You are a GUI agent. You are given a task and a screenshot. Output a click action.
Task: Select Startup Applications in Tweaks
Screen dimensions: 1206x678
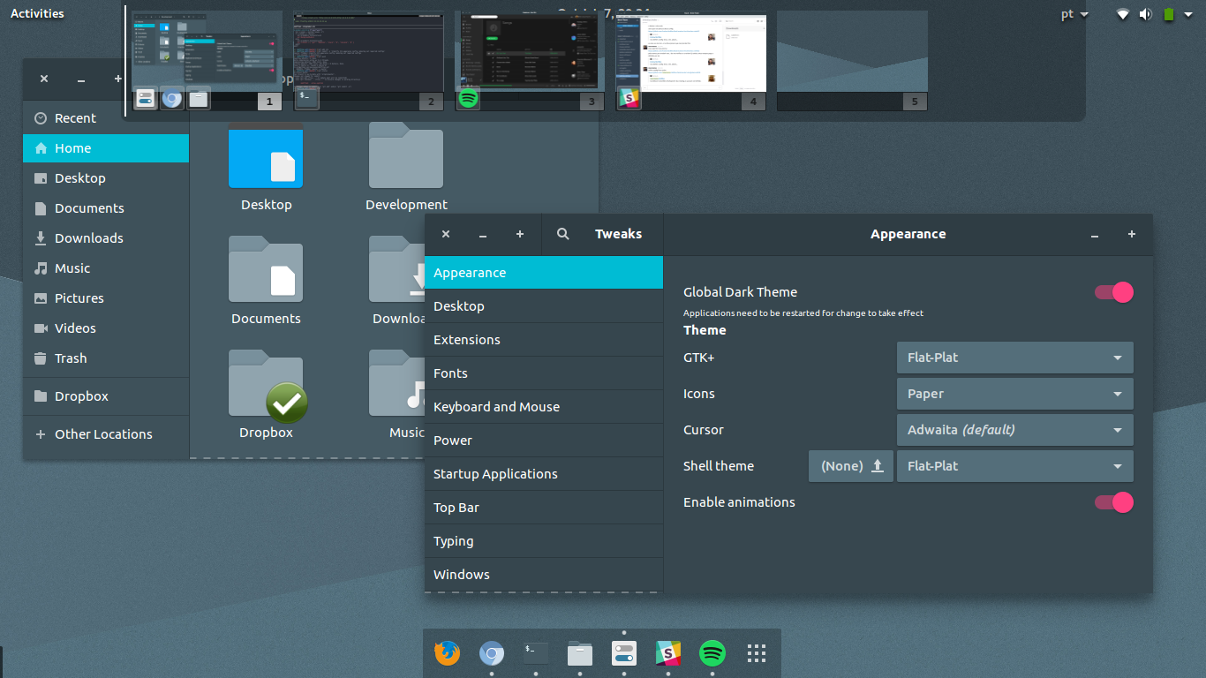544,474
